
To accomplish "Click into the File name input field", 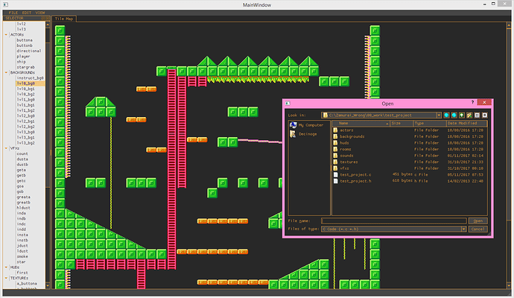I will [x=394, y=221].
